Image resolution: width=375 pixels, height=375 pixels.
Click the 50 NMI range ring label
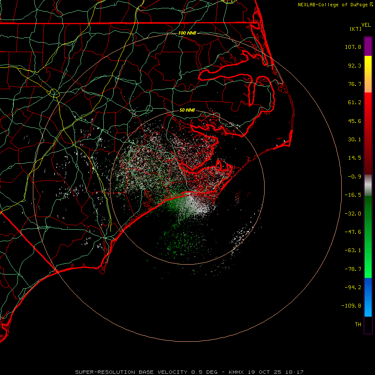[187, 110]
